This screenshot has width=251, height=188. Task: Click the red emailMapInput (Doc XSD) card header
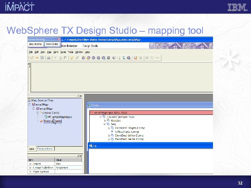pos(151,112)
